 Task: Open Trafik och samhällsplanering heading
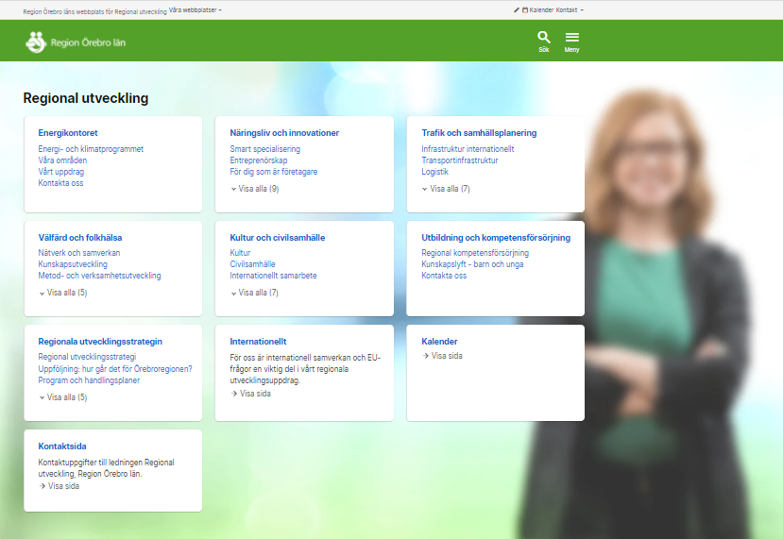point(480,133)
